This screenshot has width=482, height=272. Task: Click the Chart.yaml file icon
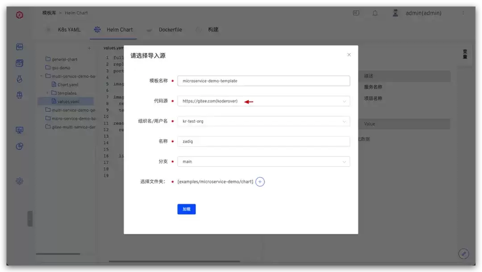click(54, 84)
